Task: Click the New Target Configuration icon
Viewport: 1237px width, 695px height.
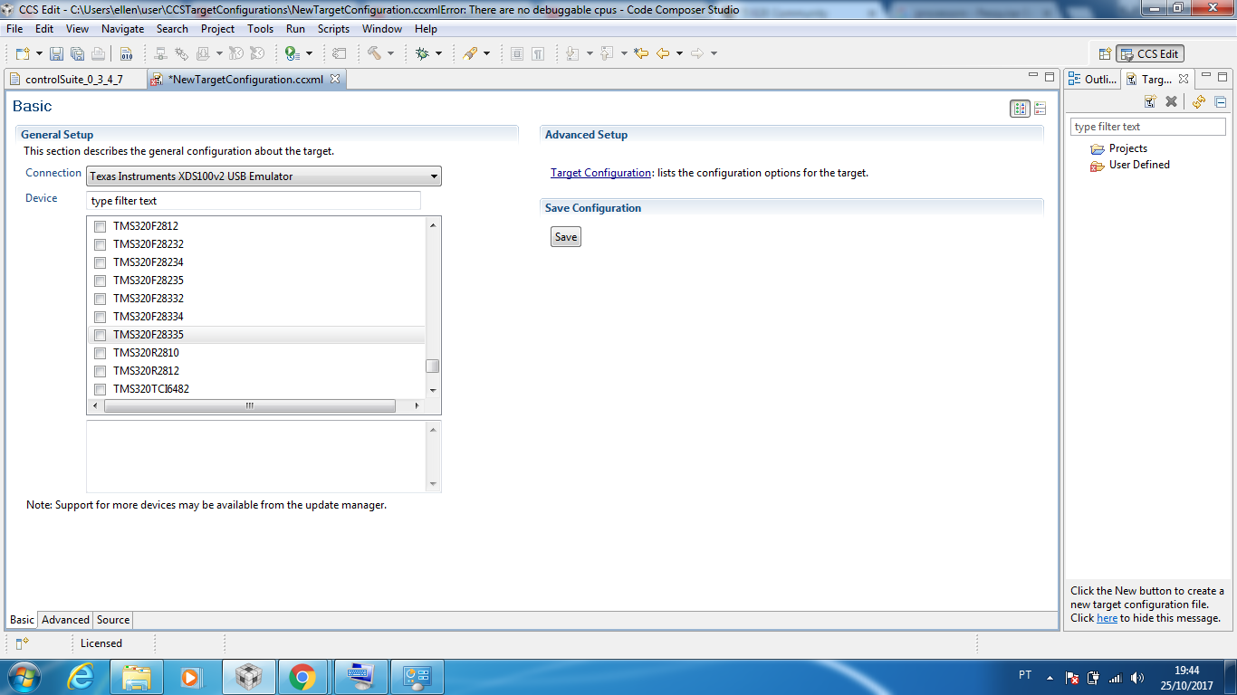Action: pos(1151,102)
